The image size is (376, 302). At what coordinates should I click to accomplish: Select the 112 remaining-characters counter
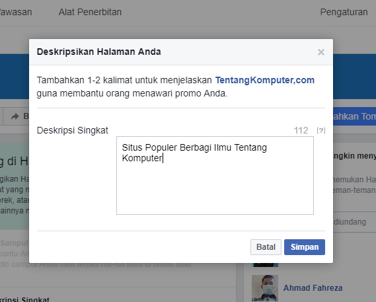(x=301, y=130)
